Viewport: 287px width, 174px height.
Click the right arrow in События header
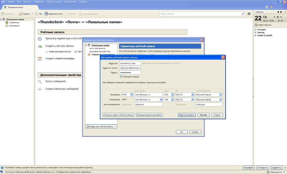281,12
